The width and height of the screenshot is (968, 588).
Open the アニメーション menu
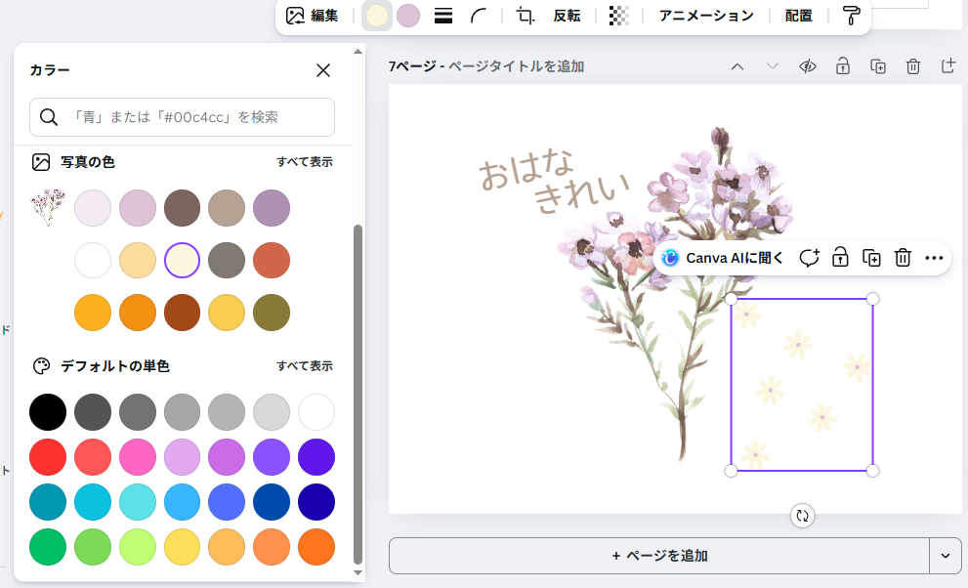click(x=706, y=16)
